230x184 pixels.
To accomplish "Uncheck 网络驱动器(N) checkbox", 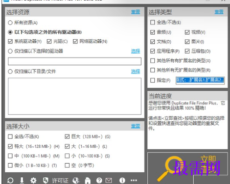I will [75, 41].
